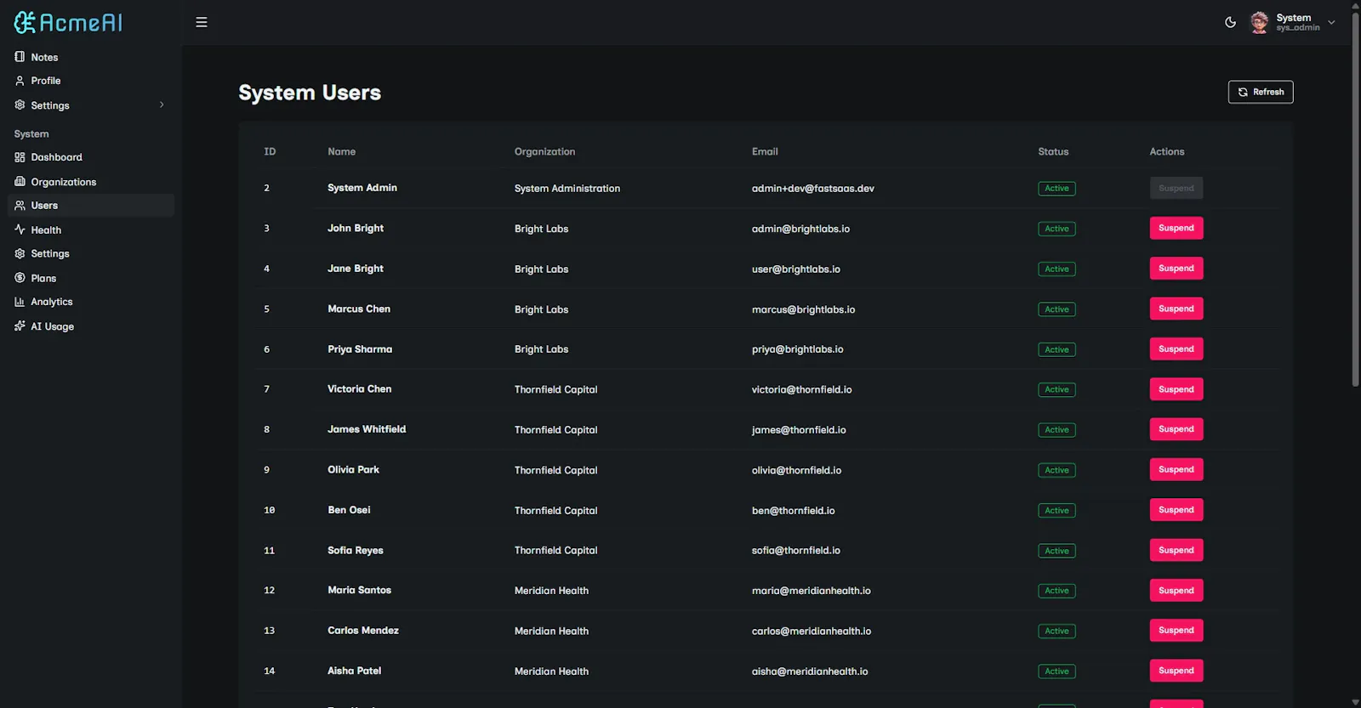Click the Status column header
This screenshot has height=708, width=1361.
[x=1053, y=151]
